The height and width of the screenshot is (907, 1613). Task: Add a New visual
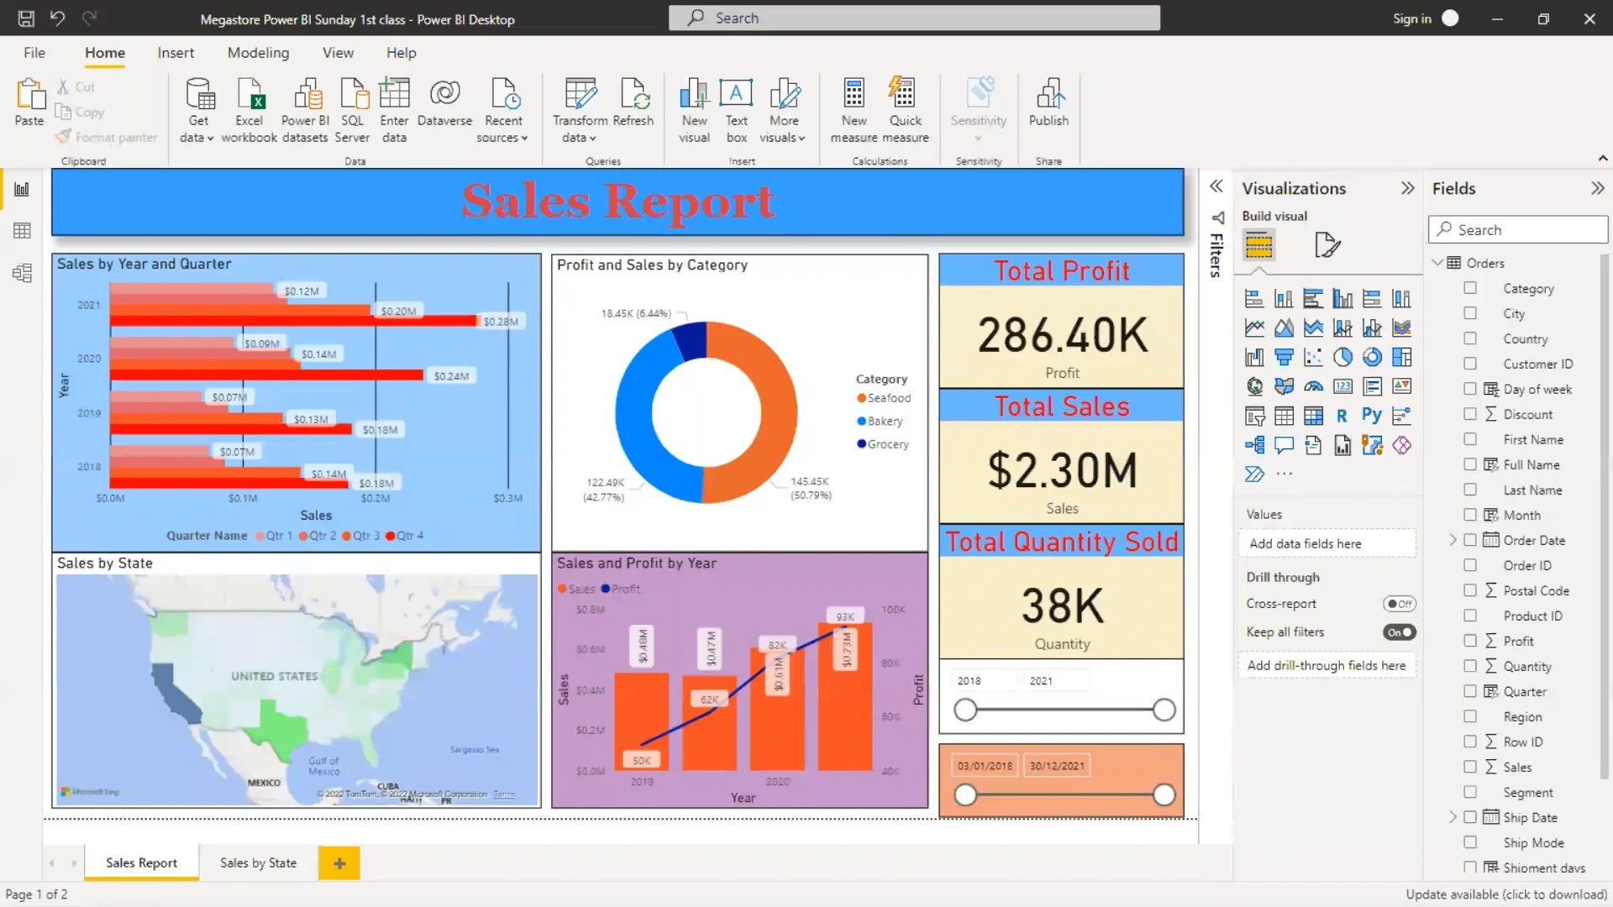tap(695, 110)
